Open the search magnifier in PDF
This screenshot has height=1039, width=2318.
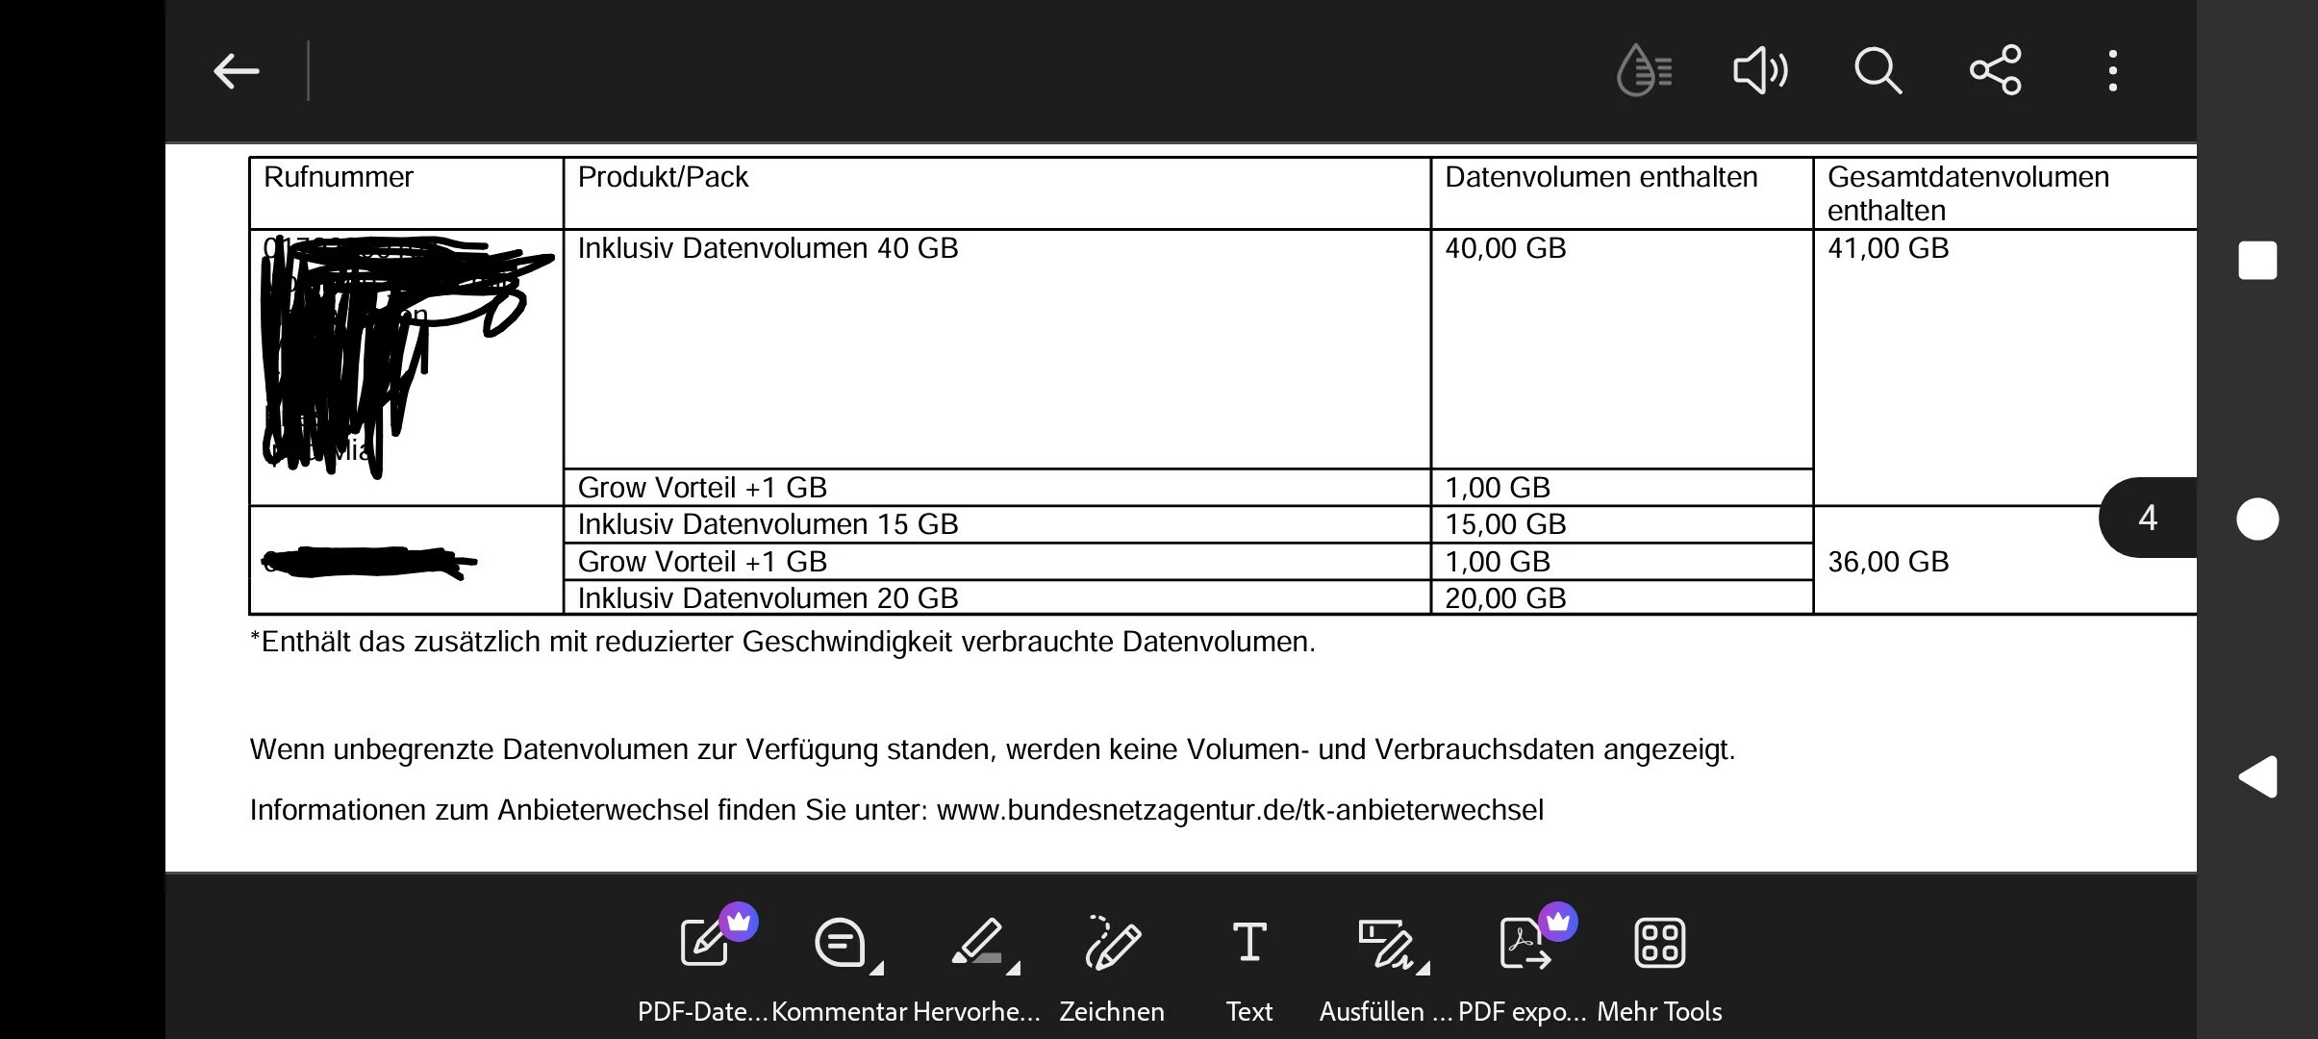(x=1877, y=71)
